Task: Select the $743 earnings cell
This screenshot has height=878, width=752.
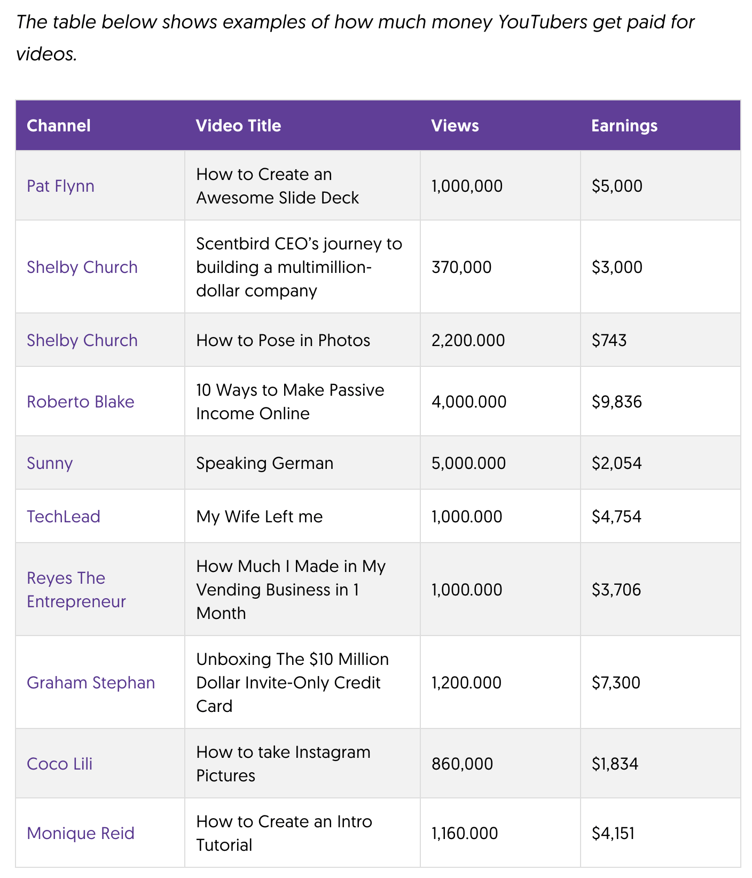Action: pyautogui.click(x=609, y=340)
